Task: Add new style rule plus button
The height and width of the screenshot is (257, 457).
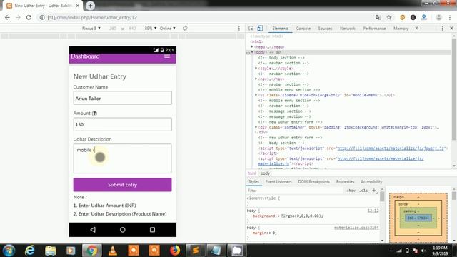Action: (374, 191)
